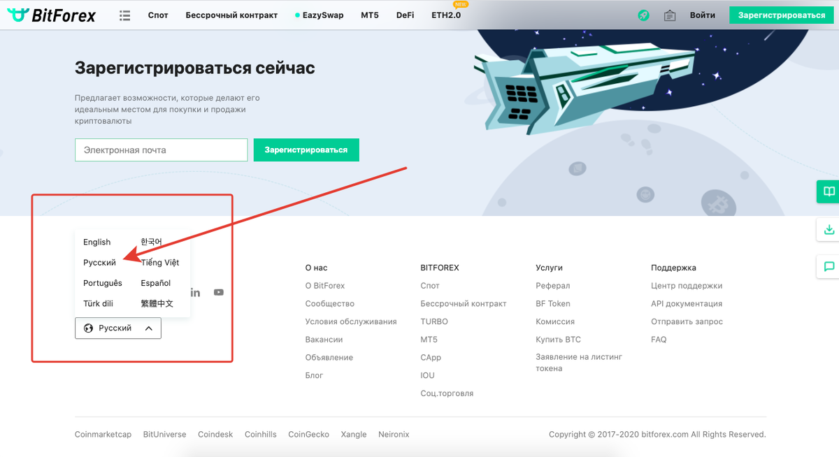Open IOU footer link
839x457 pixels.
click(427, 375)
